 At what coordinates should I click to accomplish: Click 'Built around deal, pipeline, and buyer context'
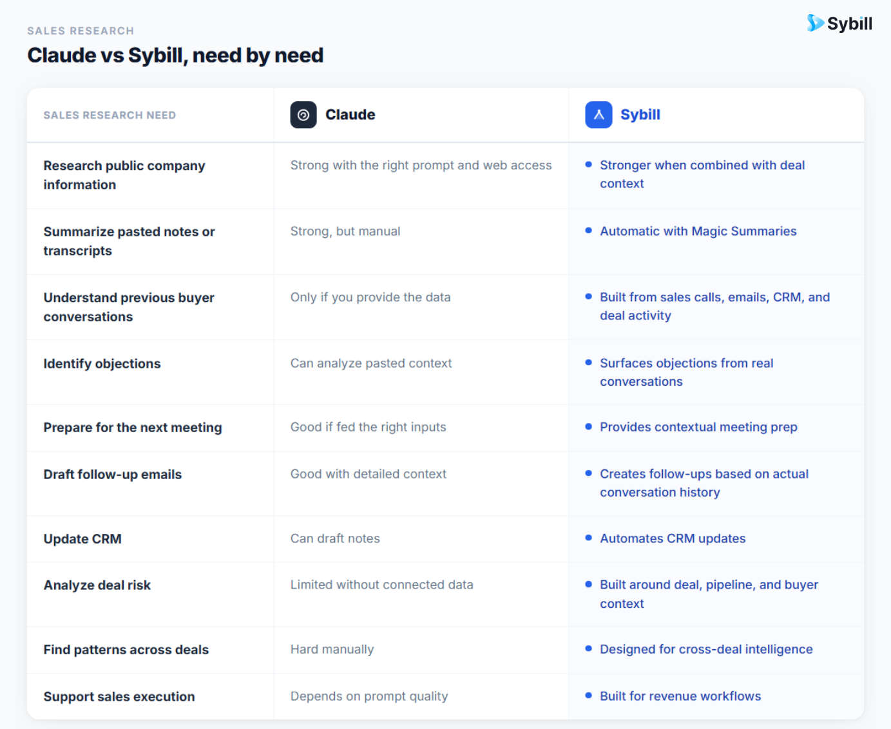coord(709,594)
